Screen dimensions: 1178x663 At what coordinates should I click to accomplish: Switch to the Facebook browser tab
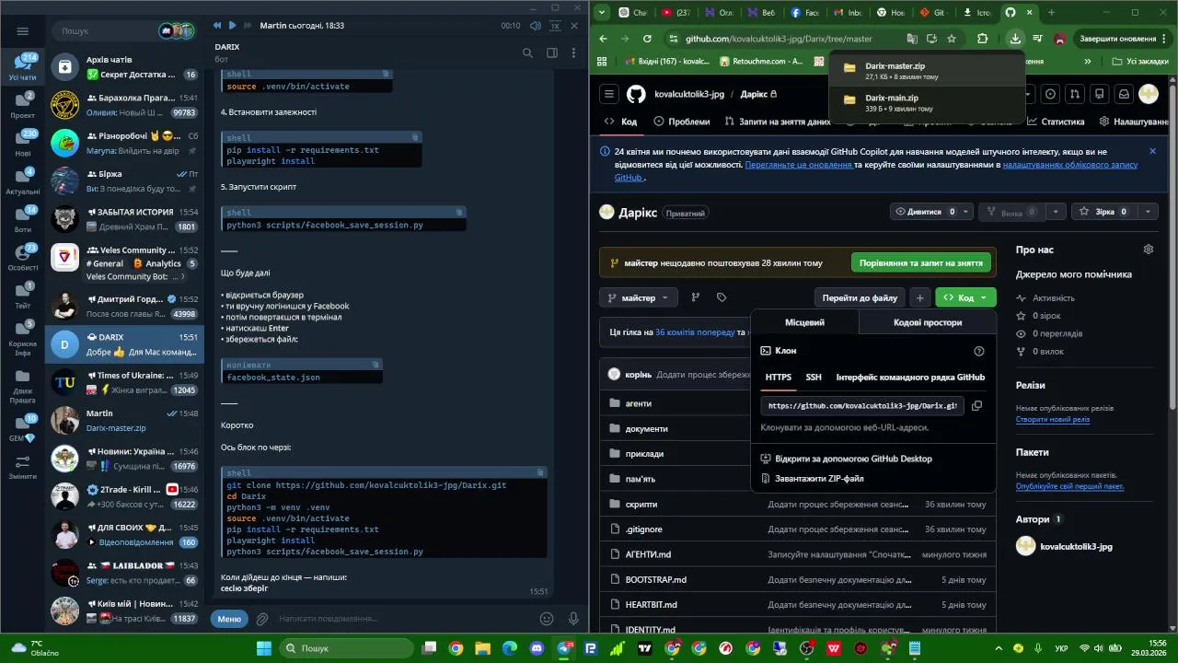[805, 13]
